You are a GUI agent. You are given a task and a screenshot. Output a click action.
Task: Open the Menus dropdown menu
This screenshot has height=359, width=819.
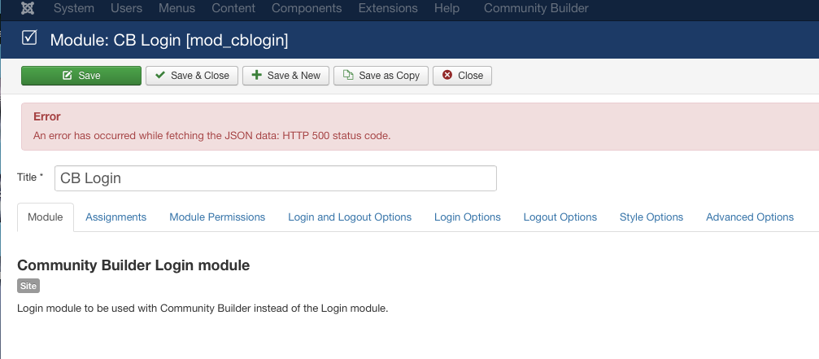176,8
